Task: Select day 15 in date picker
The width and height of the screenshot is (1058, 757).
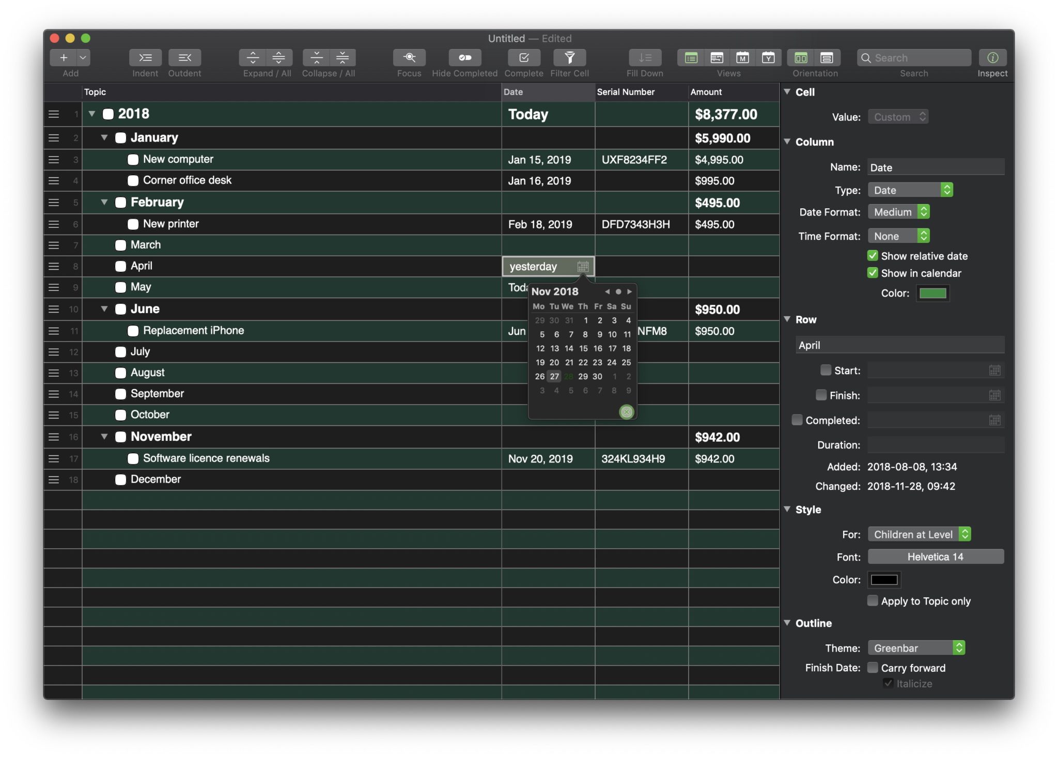Action: [x=583, y=348]
